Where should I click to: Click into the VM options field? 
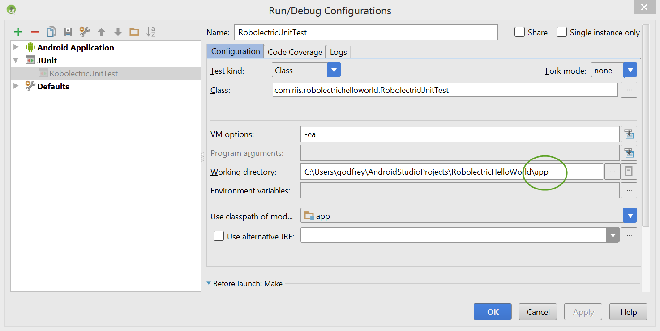click(460, 134)
